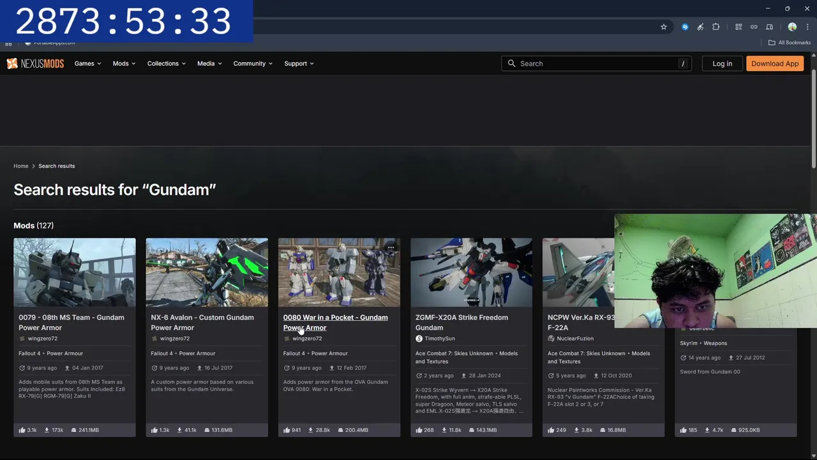This screenshot has width=817, height=460.
Task: Click the NuclearFuzion author avatar
Action: click(551, 339)
